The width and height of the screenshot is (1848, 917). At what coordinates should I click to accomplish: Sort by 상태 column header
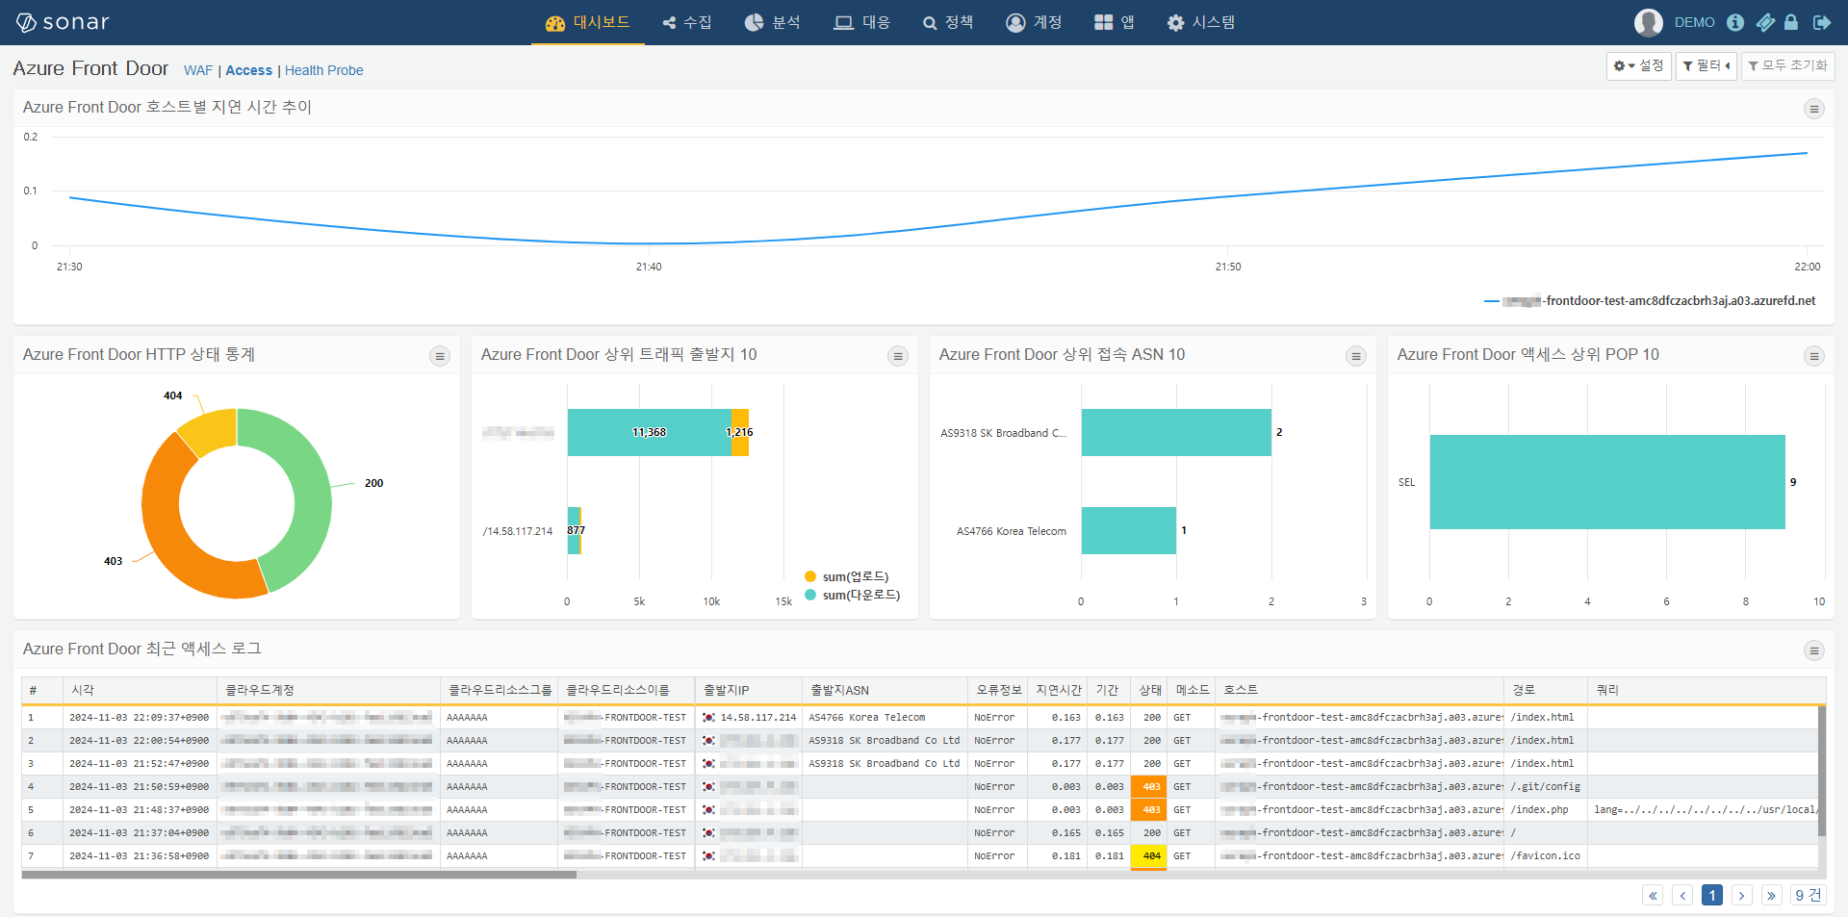point(1150,690)
